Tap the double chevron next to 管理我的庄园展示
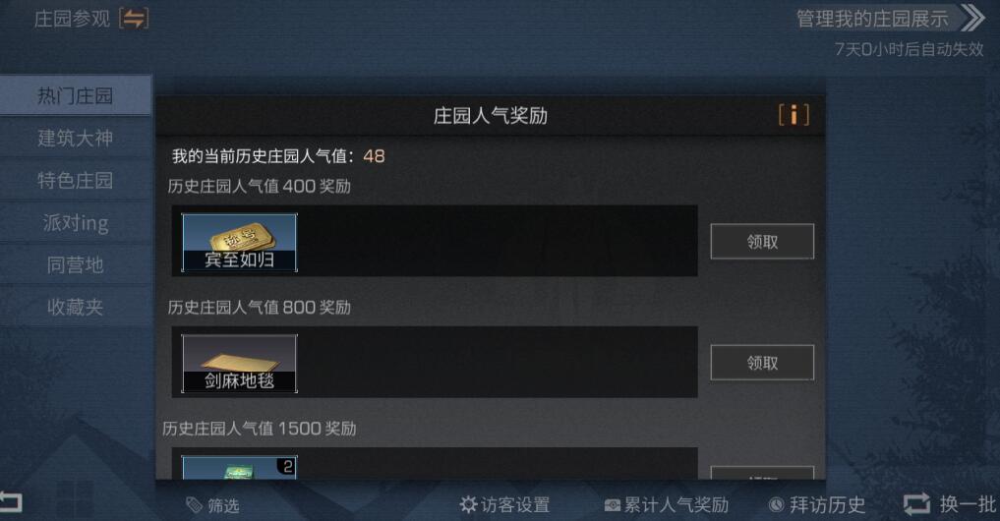This screenshot has height=521, width=1000. pyautogui.click(x=972, y=18)
